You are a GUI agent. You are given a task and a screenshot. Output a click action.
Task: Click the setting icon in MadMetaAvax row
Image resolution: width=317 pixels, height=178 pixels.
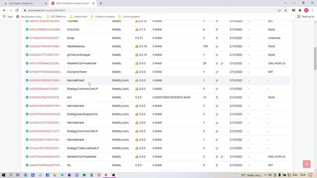coord(217,46)
